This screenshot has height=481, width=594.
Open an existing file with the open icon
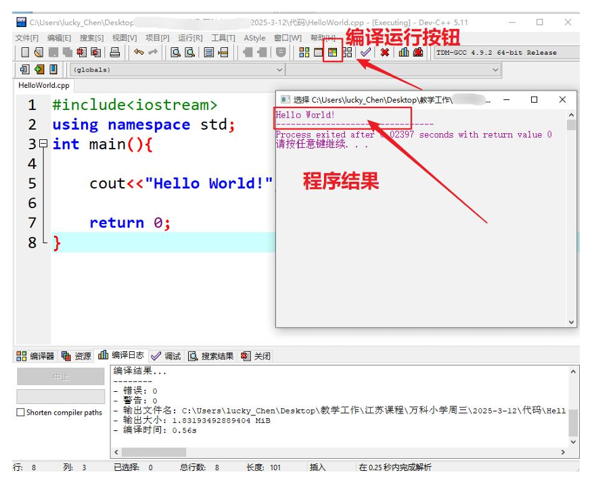click(39, 53)
